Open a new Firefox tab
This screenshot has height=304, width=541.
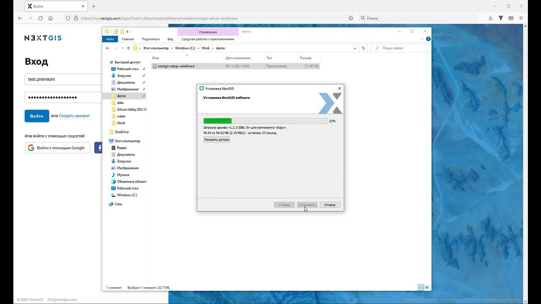point(93,6)
